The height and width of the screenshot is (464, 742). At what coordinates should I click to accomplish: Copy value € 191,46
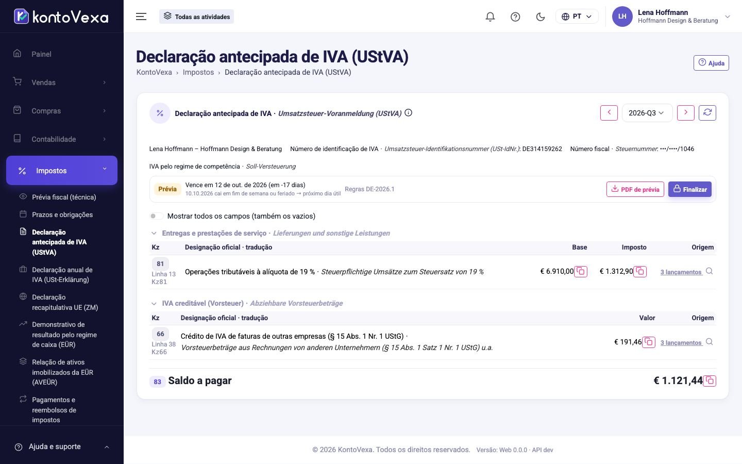[x=649, y=342]
